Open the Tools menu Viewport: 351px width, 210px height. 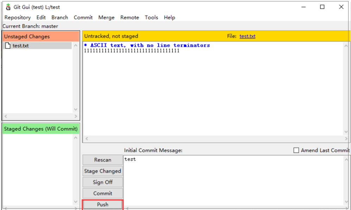click(151, 18)
